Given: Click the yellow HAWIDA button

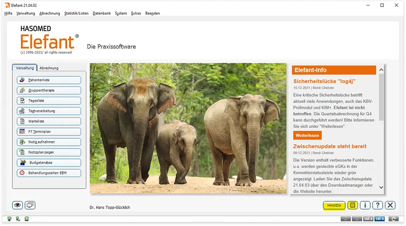Looking at the screenshot, I should coord(334,206).
